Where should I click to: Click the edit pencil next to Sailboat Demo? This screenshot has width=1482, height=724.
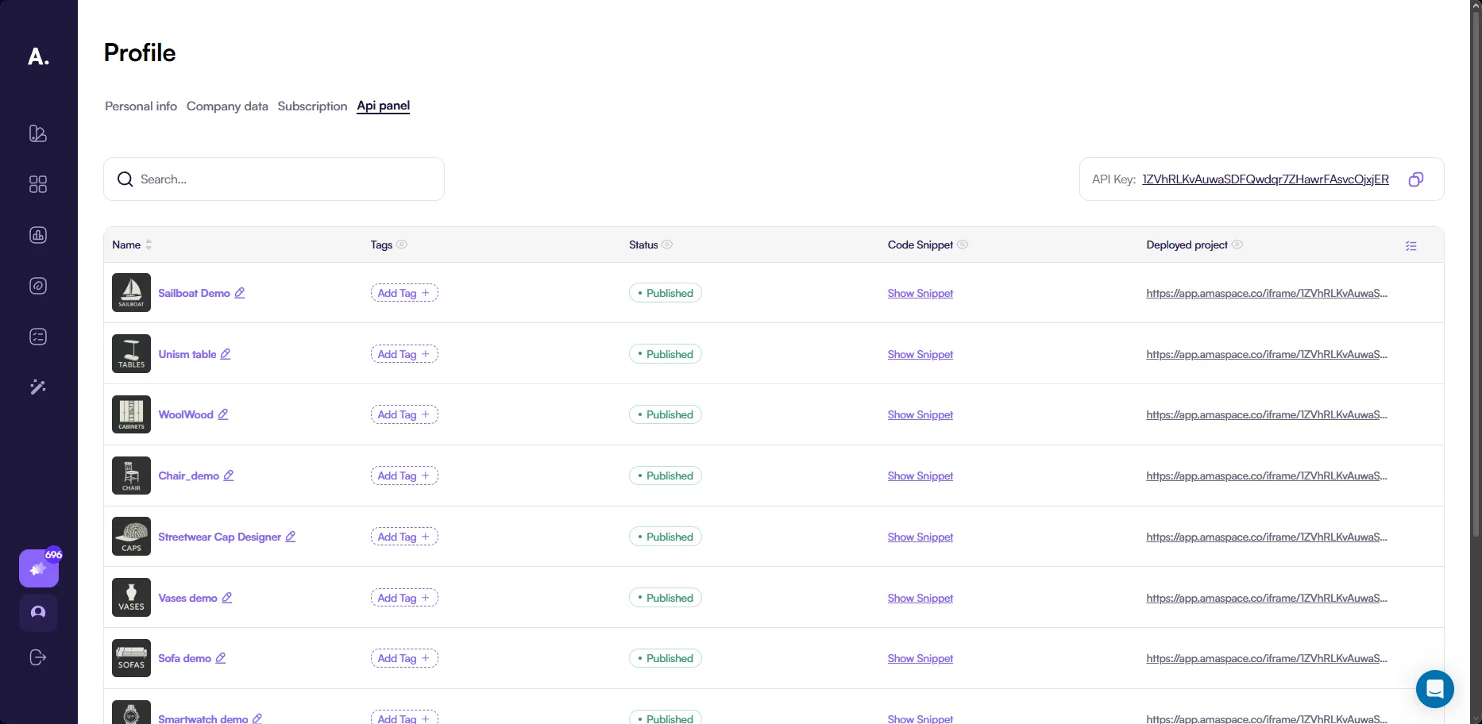pyautogui.click(x=240, y=293)
